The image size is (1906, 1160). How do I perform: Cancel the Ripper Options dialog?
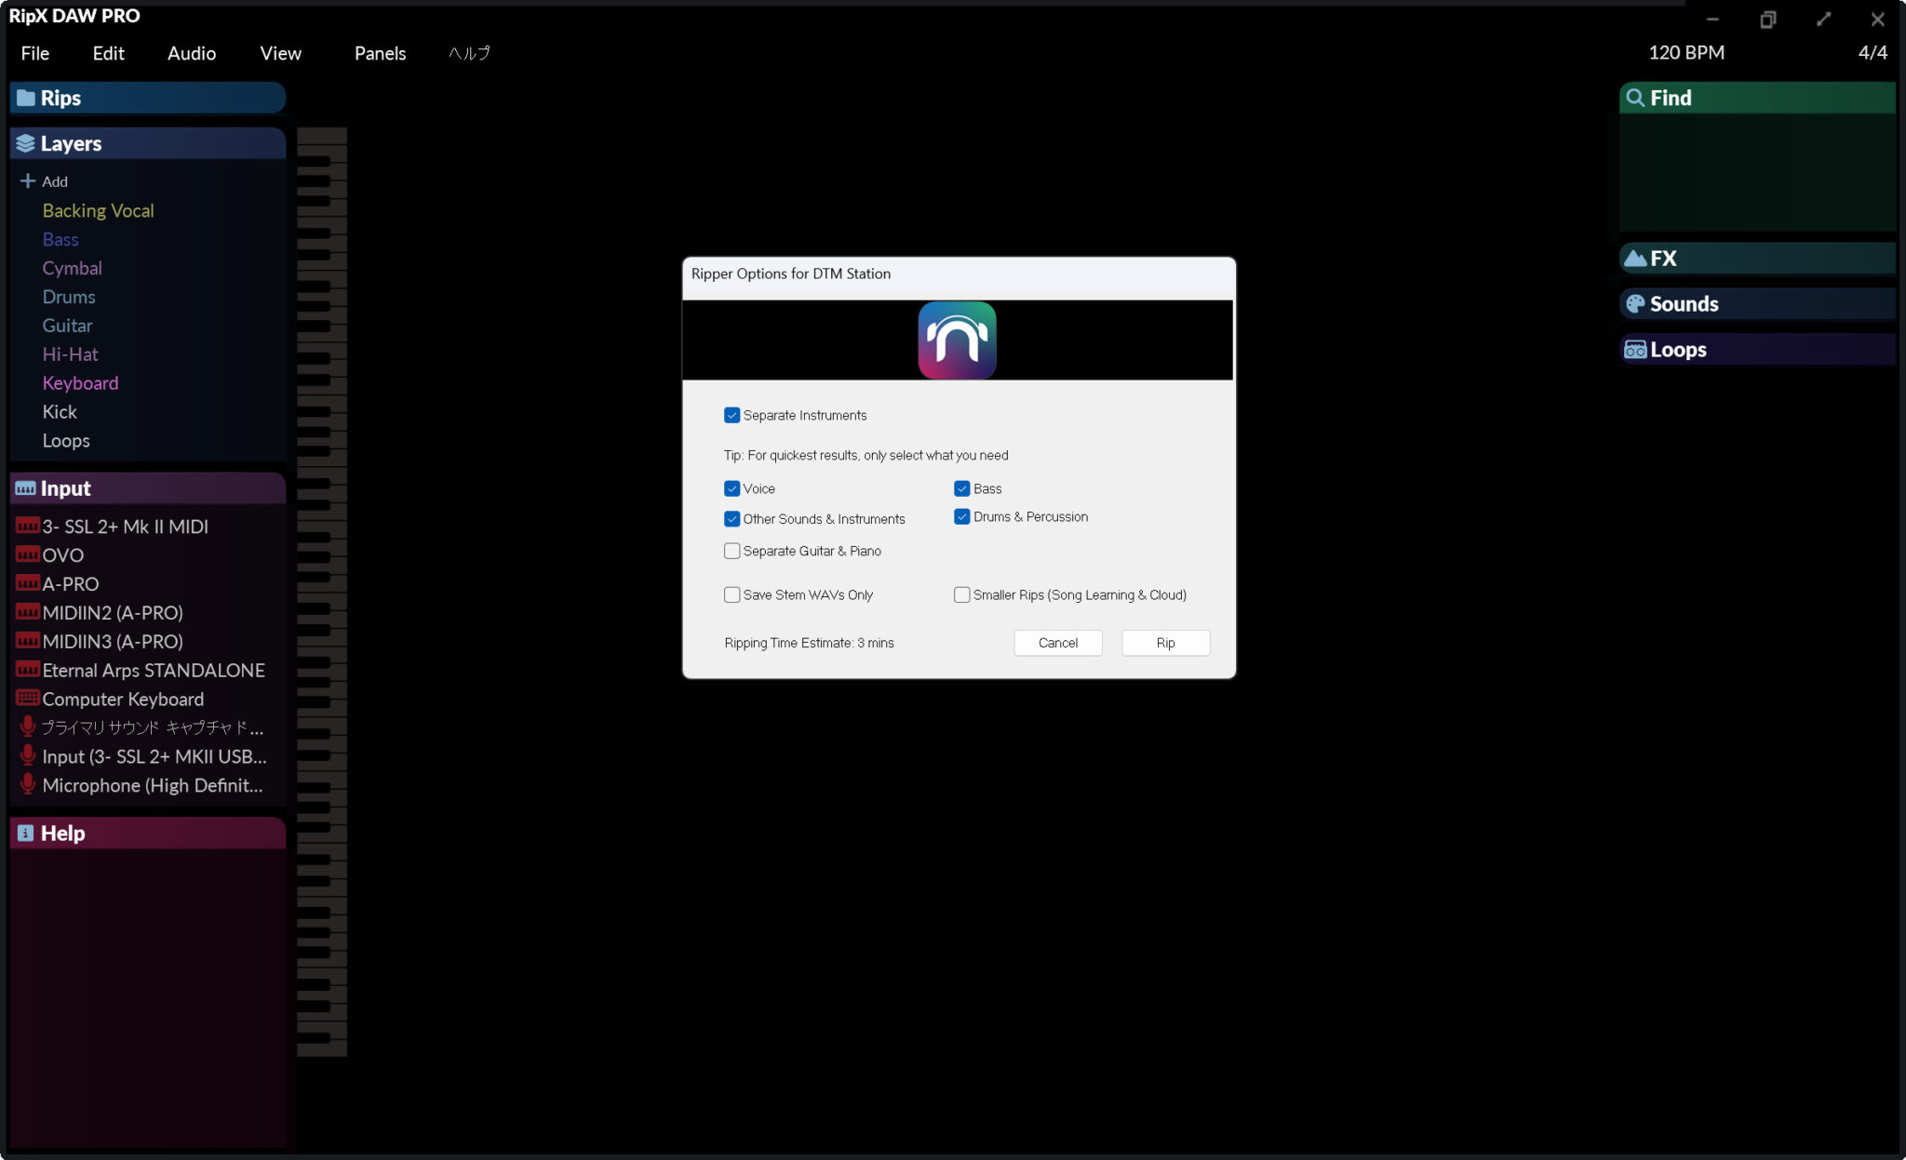(x=1057, y=643)
